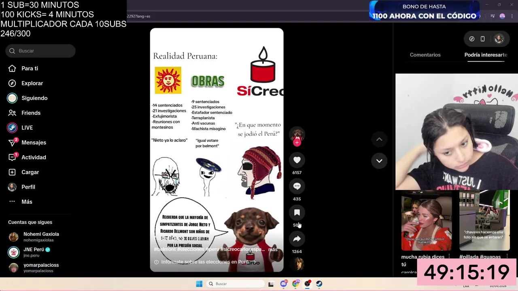518x291 pixels.
Task: Open Task View on the taskbar
Action: coord(271,284)
